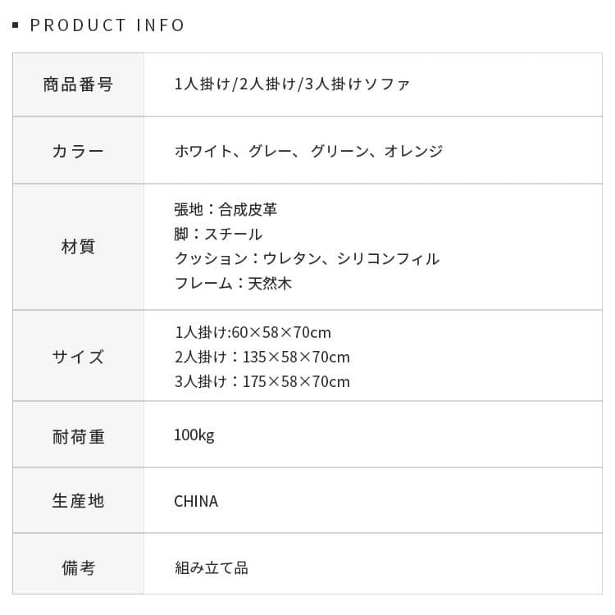Click the 100kg load capacity value
This screenshot has height=615, width=615.
[194, 435]
